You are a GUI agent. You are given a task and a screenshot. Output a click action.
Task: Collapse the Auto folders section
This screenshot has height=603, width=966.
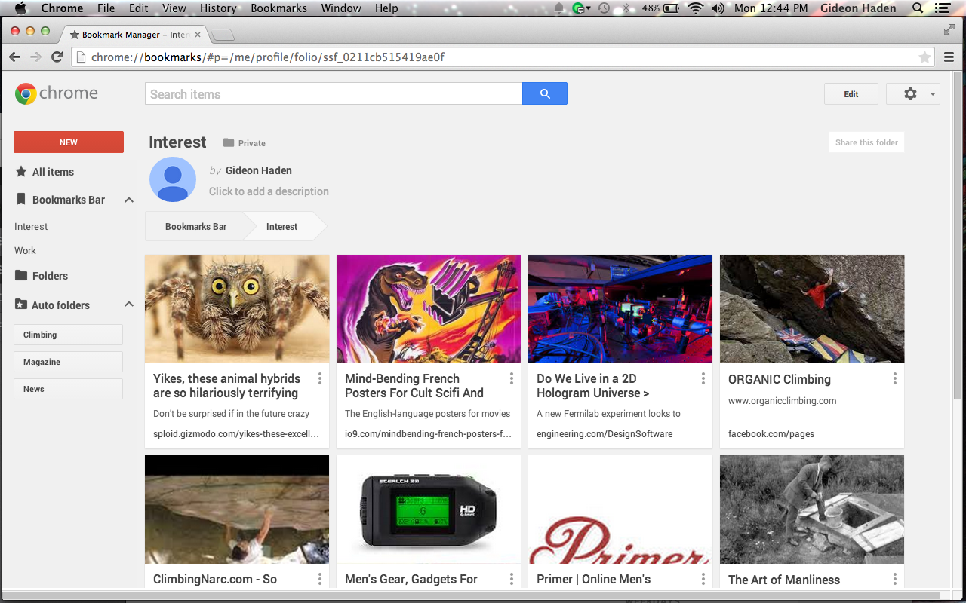pyautogui.click(x=129, y=305)
